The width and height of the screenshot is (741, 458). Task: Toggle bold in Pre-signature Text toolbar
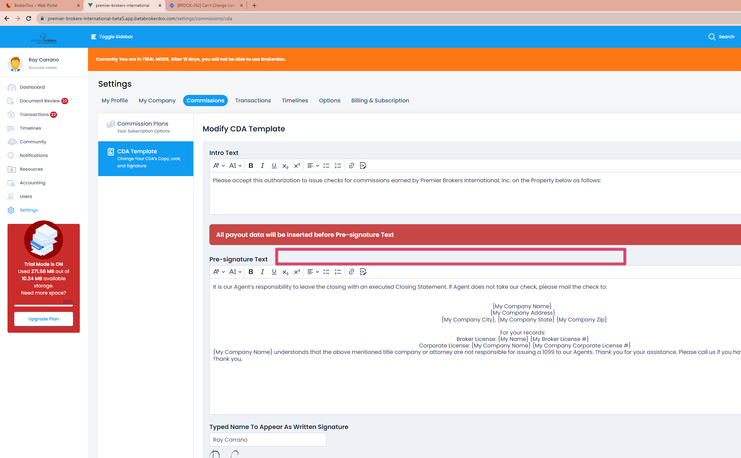pyautogui.click(x=251, y=272)
